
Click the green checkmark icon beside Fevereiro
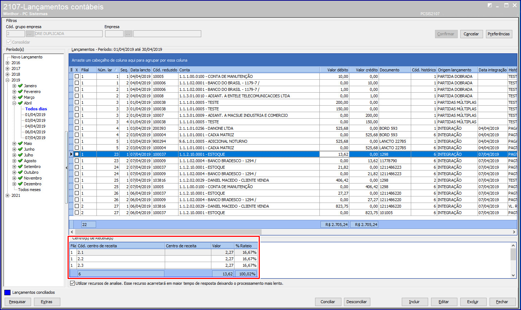pyautogui.click(x=20, y=92)
